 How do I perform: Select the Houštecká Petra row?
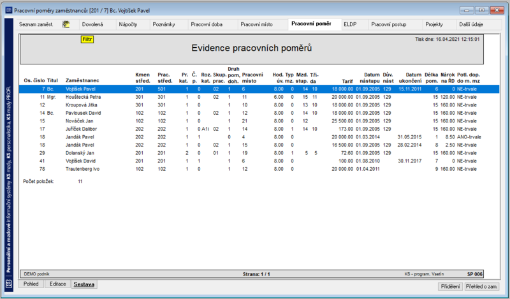259,97
